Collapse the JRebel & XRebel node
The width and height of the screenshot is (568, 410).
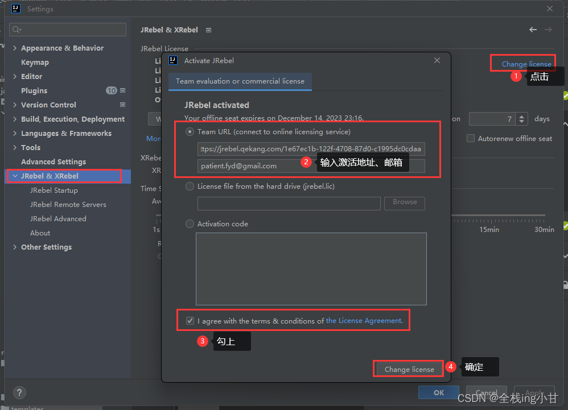(15, 176)
